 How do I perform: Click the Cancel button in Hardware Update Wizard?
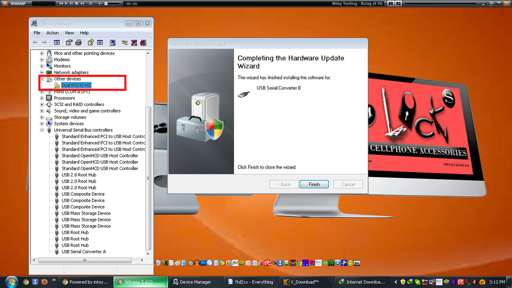pyautogui.click(x=348, y=184)
